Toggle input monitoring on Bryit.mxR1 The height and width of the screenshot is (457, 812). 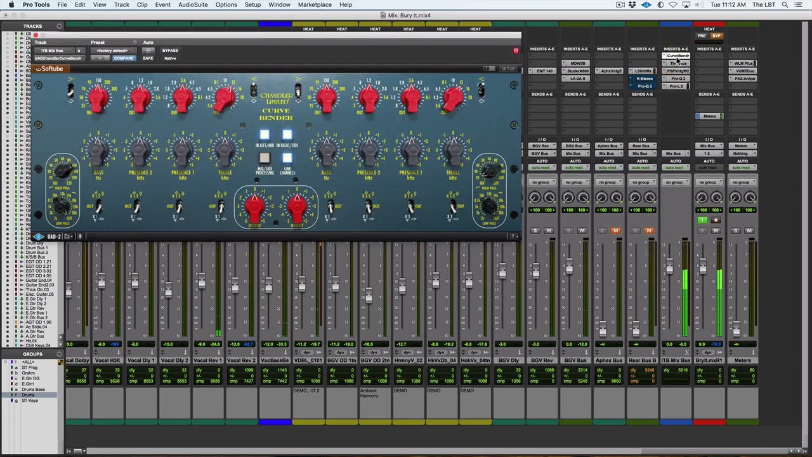point(702,220)
